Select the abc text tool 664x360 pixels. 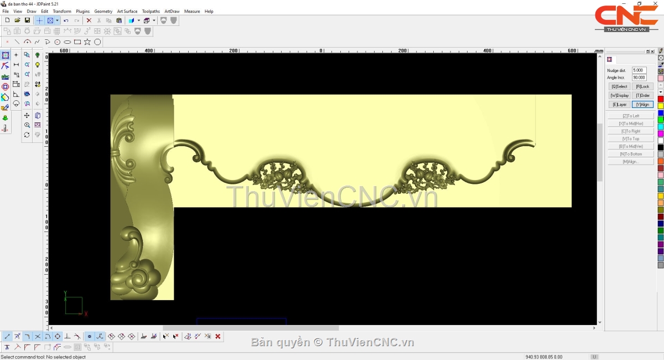(5, 76)
